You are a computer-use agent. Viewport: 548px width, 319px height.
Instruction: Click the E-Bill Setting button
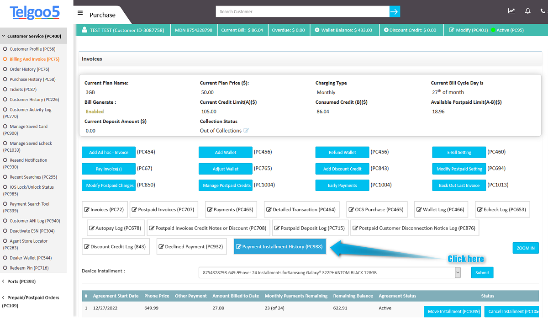tap(459, 152)
